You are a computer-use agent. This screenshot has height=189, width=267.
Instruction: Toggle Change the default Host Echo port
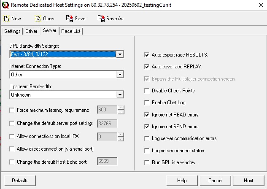pos(12,162)
